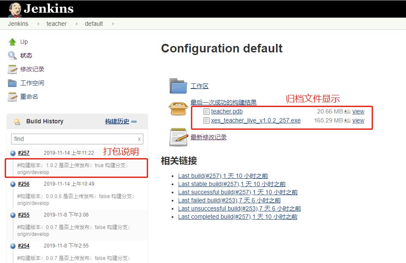Open 最后一次成功的构建结果 link
Screen dimensions: 406x263
tap(224, 102)
